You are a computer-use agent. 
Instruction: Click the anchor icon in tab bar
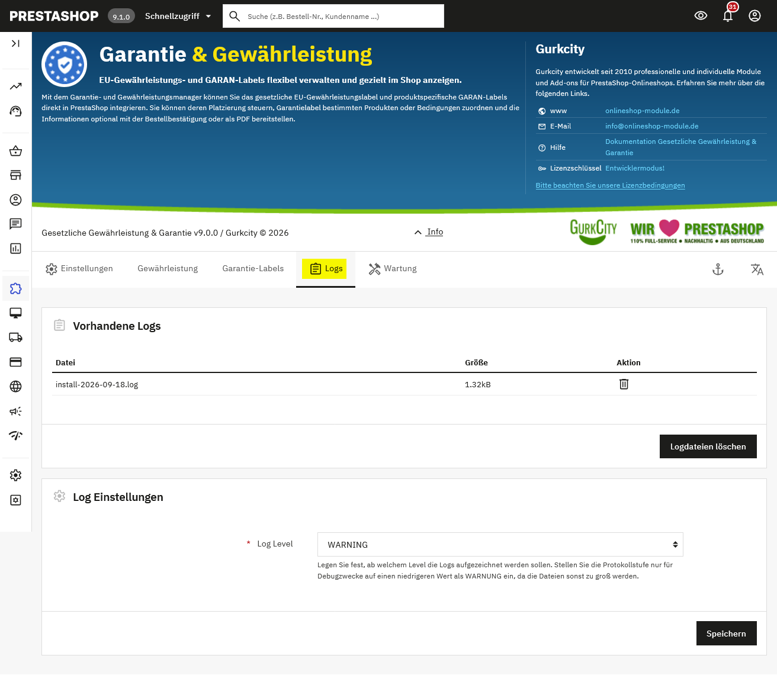[x=718, y=270]
